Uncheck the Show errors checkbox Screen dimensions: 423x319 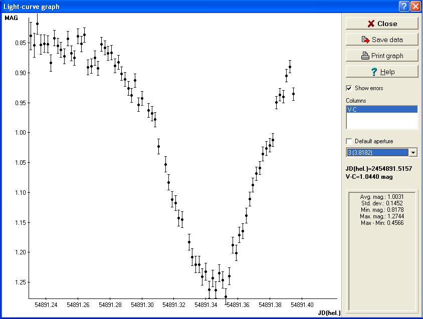[349, 88]
